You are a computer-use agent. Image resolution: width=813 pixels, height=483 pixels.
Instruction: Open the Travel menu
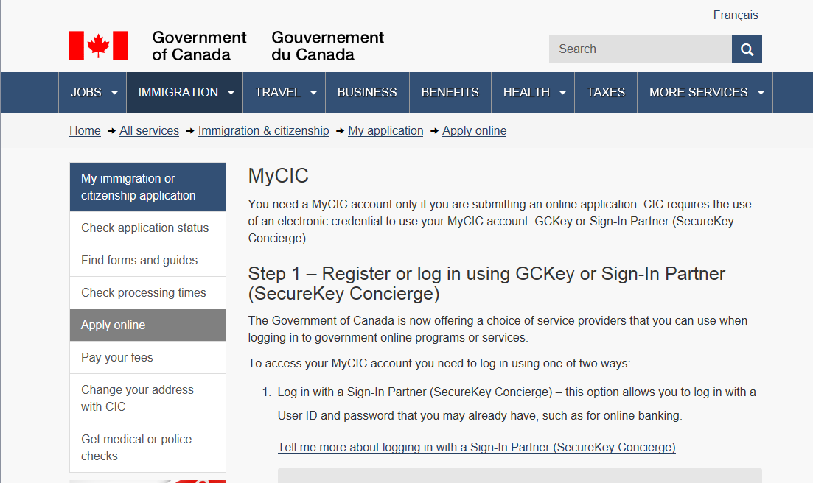pyautogui.click(x=284, y=92)
